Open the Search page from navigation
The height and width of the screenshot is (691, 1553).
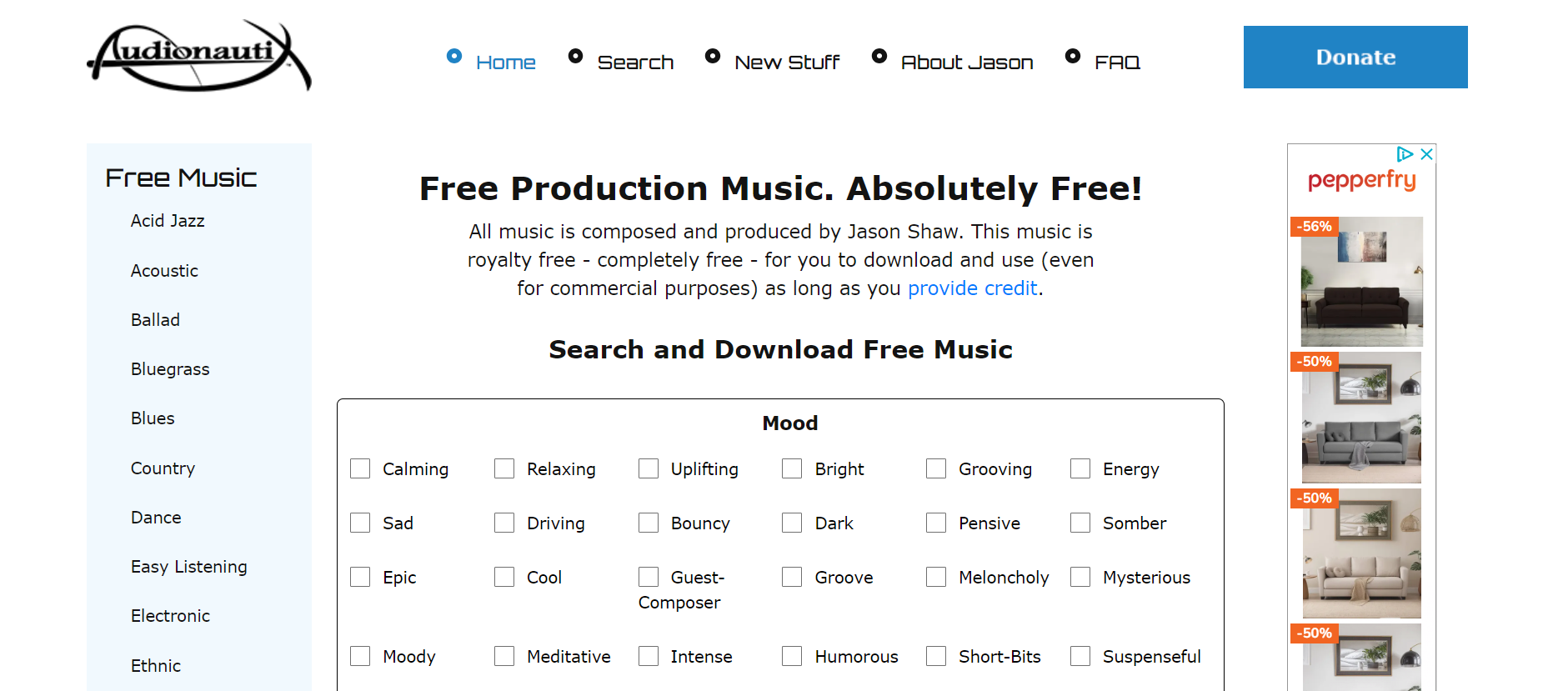[635, 63]
